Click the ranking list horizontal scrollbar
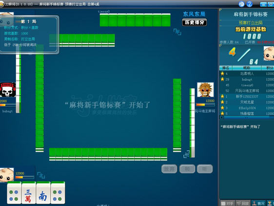Screen dimensions: 274x206 (247, 118)
